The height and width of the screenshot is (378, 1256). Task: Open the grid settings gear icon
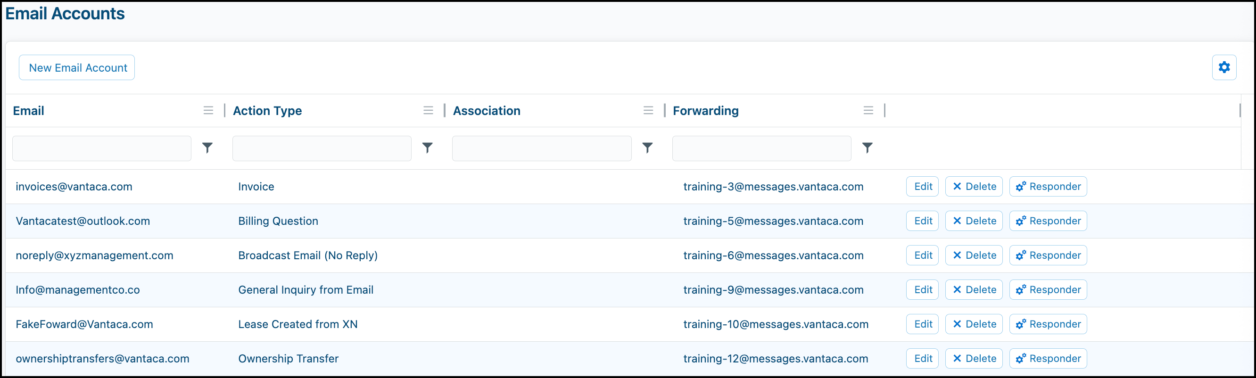(x=1224, y=67)
